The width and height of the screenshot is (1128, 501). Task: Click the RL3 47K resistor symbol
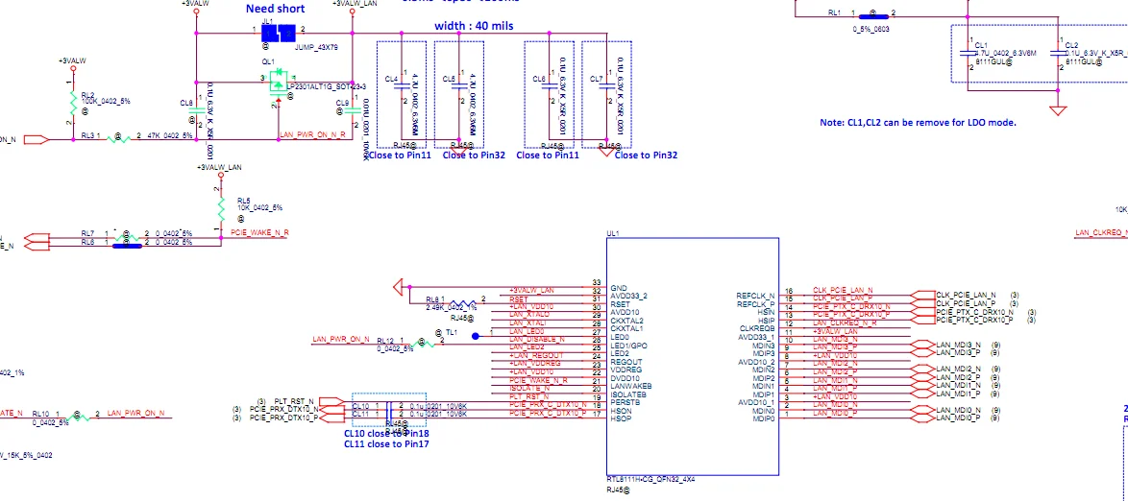coord(118,139)
